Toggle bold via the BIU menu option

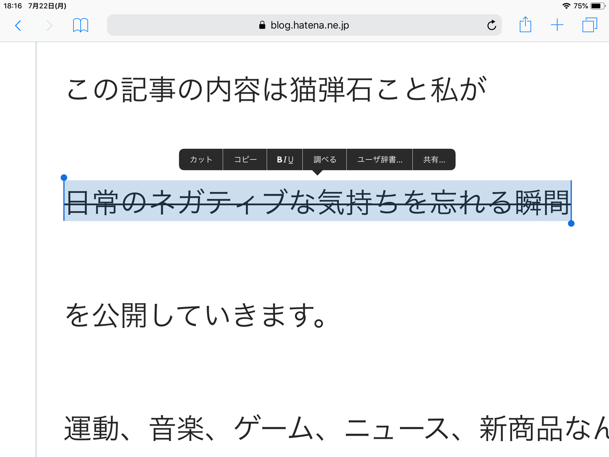pos(285,159)
